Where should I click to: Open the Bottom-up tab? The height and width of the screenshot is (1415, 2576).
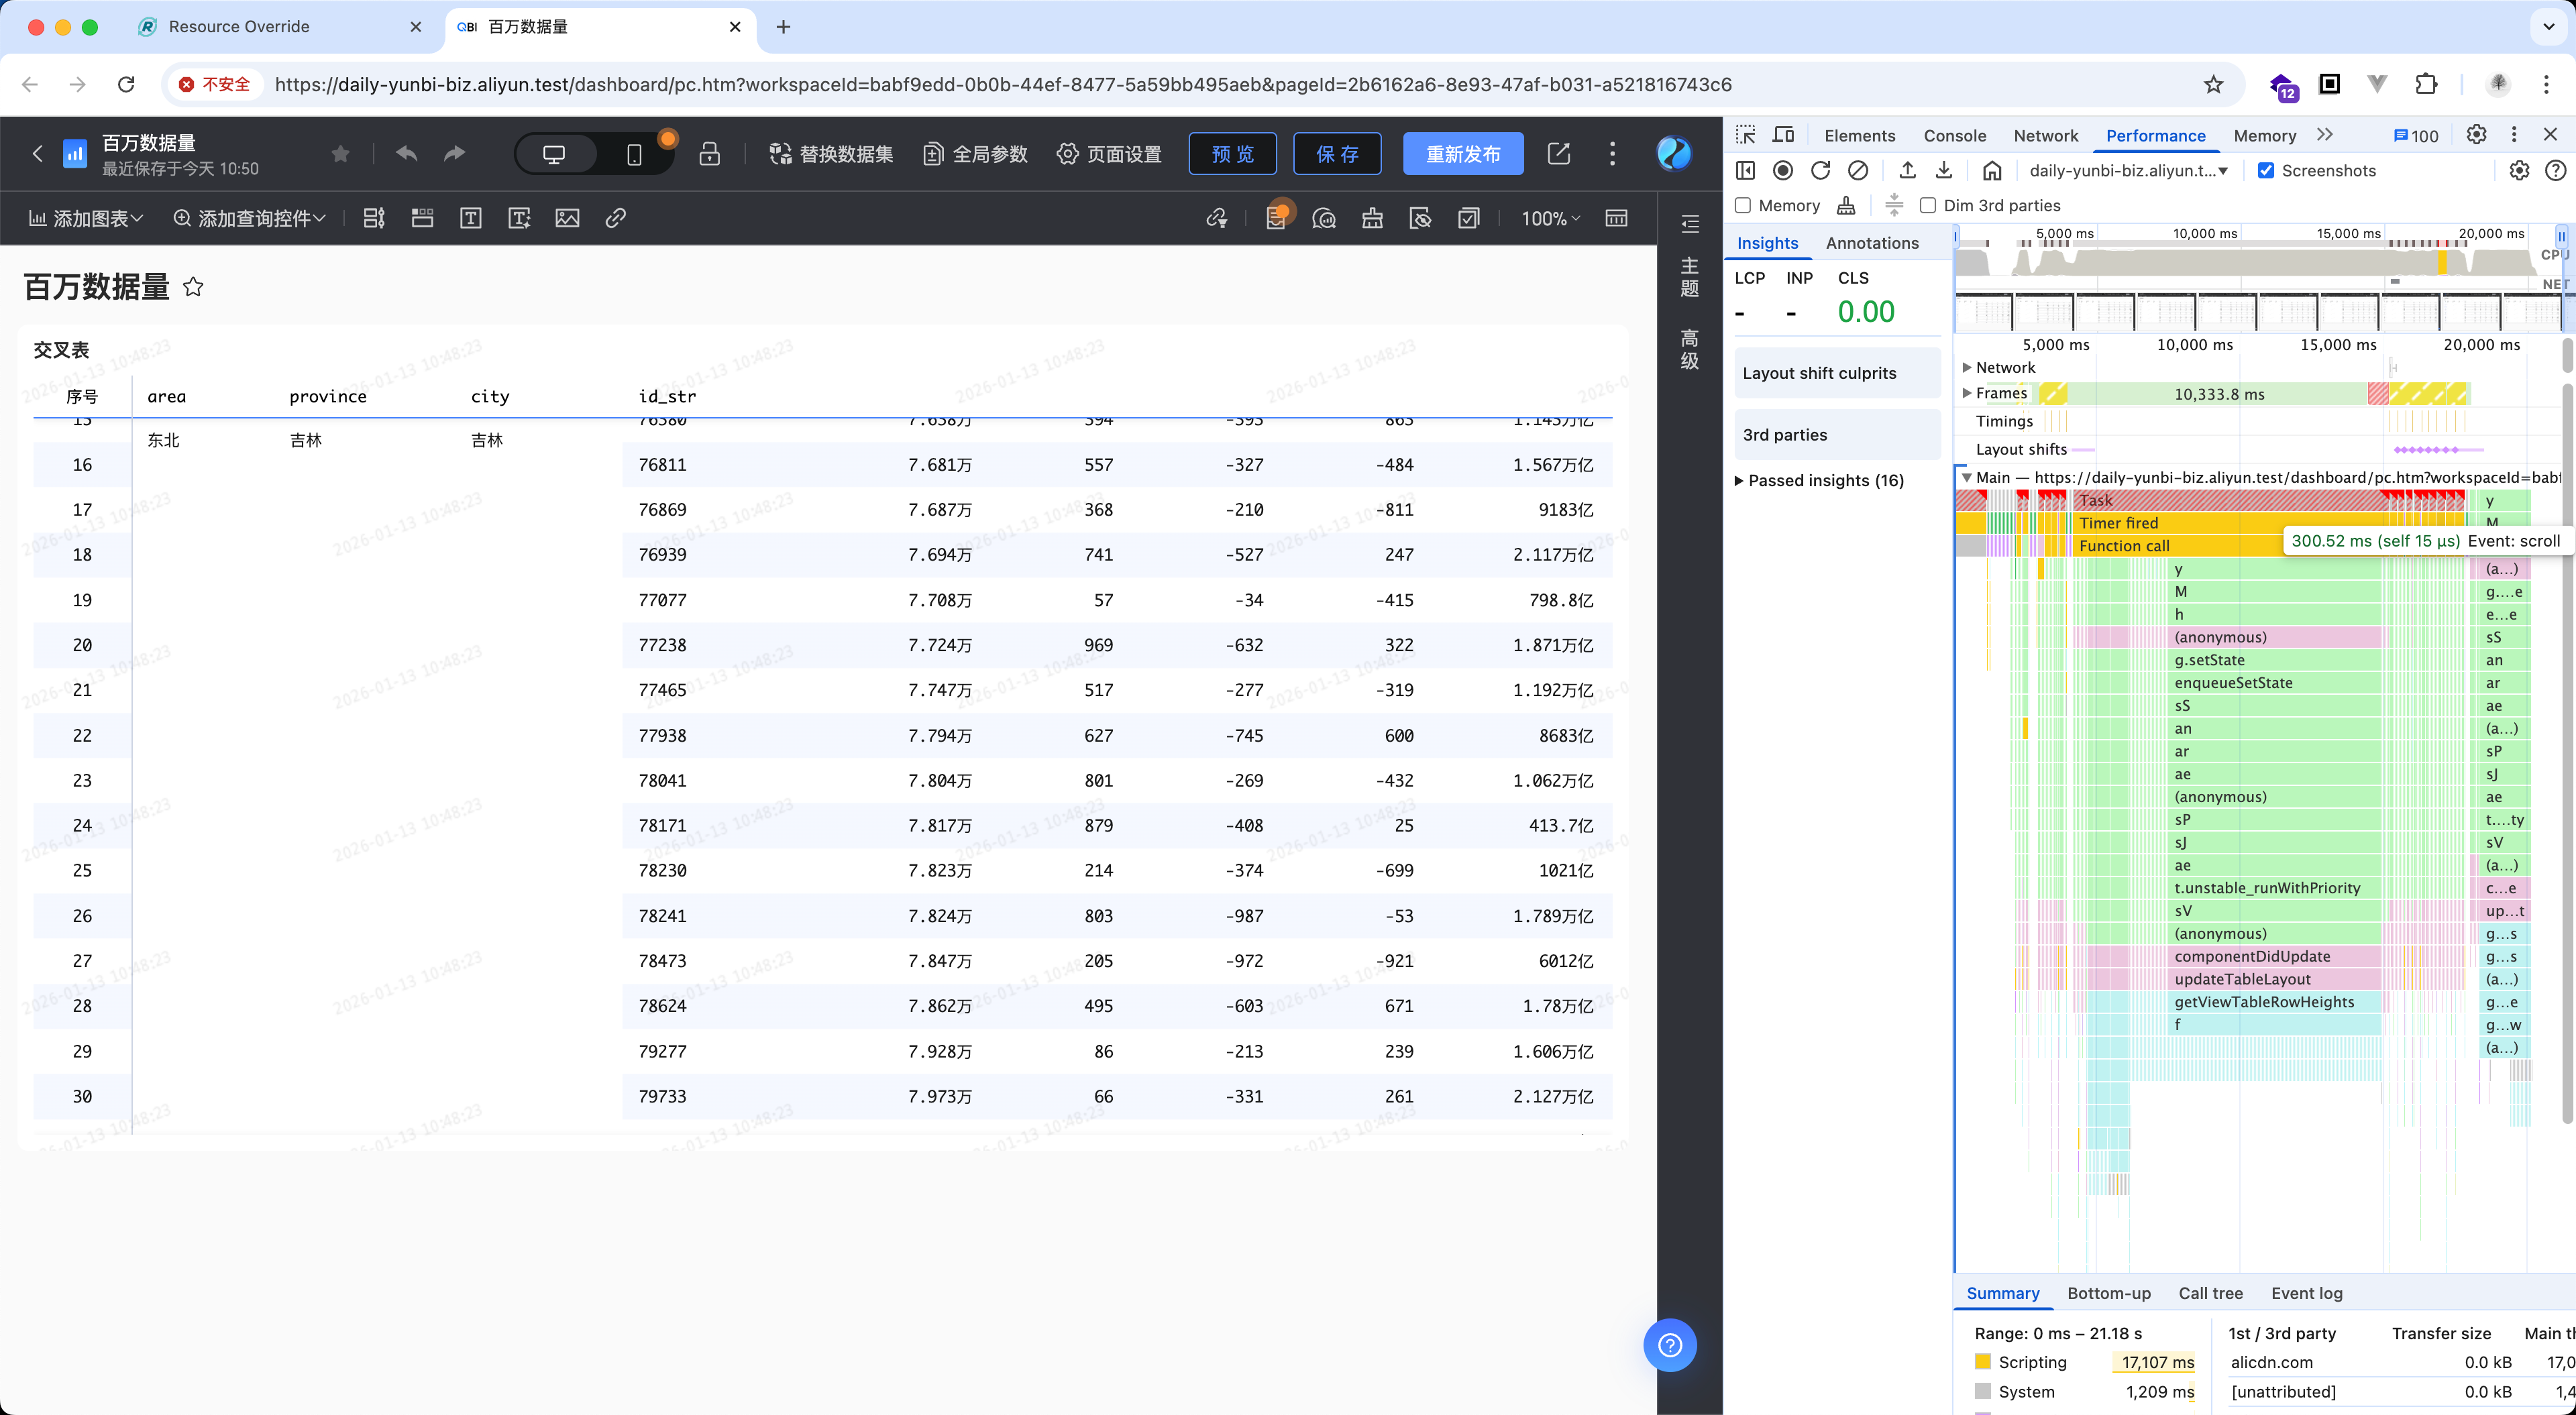click(2108, 1293)
